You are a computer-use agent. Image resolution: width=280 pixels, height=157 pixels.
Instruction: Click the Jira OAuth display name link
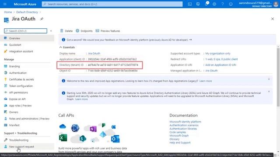point(94,53)
